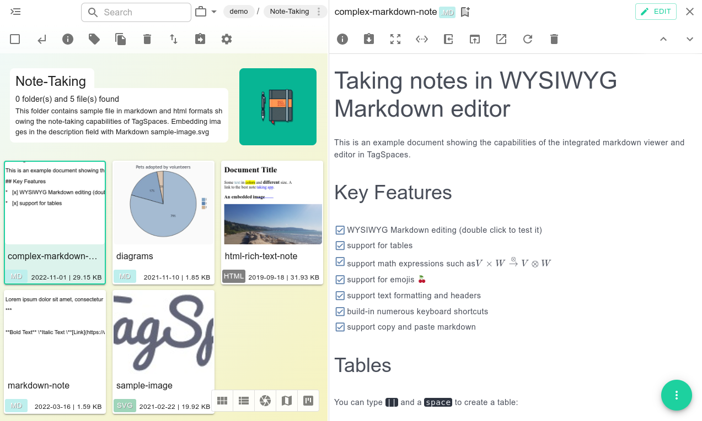The image size is (702, 421).
Task: Click the '0 folder(s) and 5 file(s) found' text
Action: [67, 99]
